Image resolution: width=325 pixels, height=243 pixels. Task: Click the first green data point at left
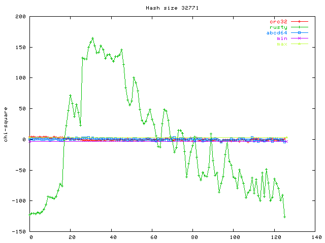[30, 215]
